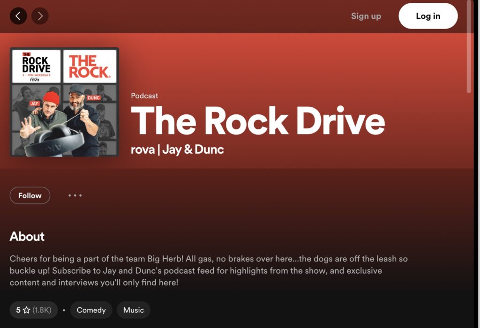Select the Music category chip

(134, 310)
